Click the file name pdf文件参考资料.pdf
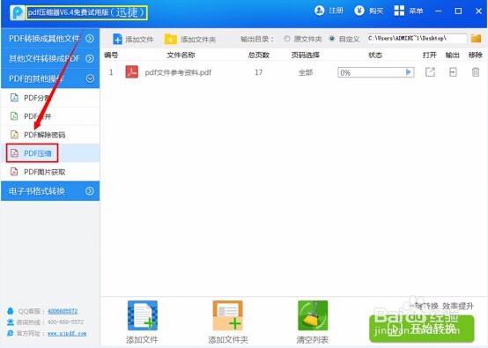This screenshot has width=488, height=348. 178,72
